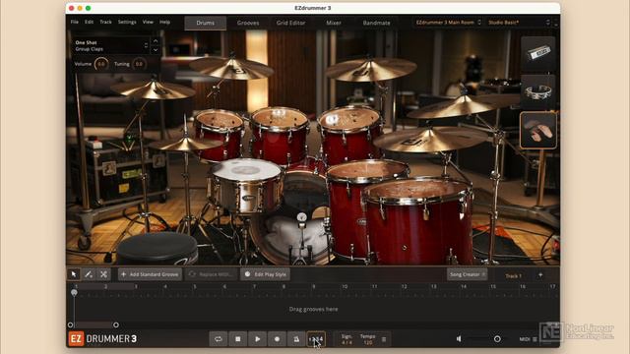Click the speaker volume icon

point(459,339)
